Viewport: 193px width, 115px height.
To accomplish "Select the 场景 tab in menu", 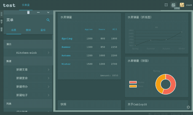I will (x=14, y=30).
